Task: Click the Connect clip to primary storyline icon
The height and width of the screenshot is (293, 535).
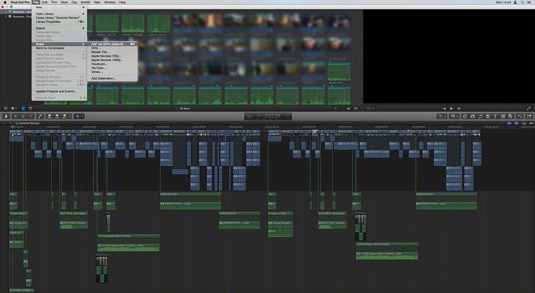Action: coord(50,116)
